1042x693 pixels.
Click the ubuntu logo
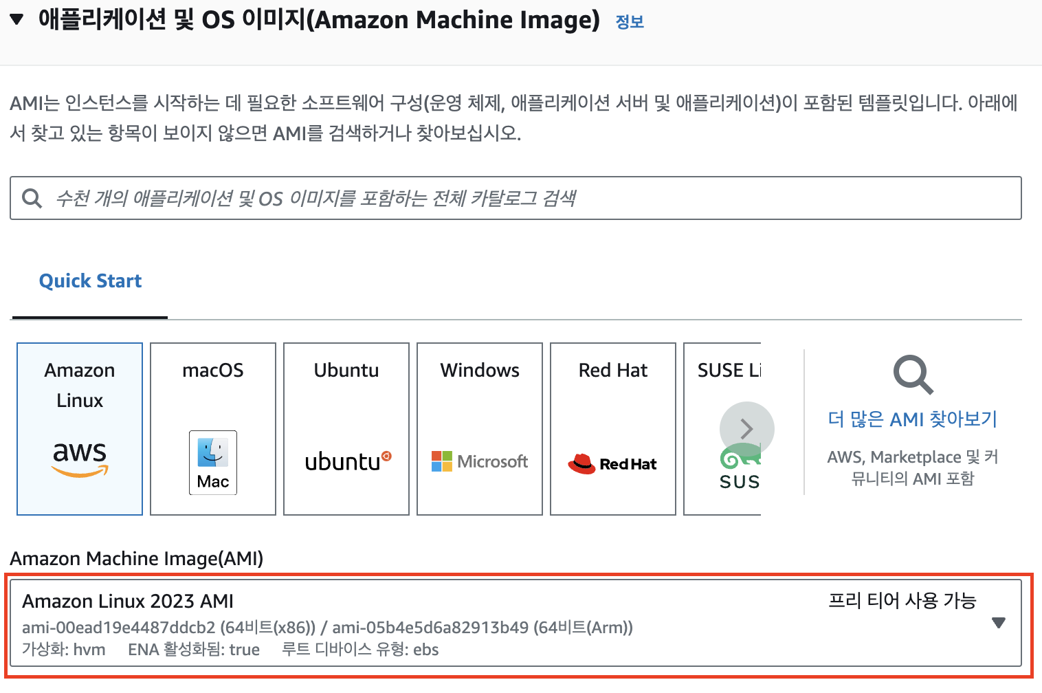click(348, 461)
